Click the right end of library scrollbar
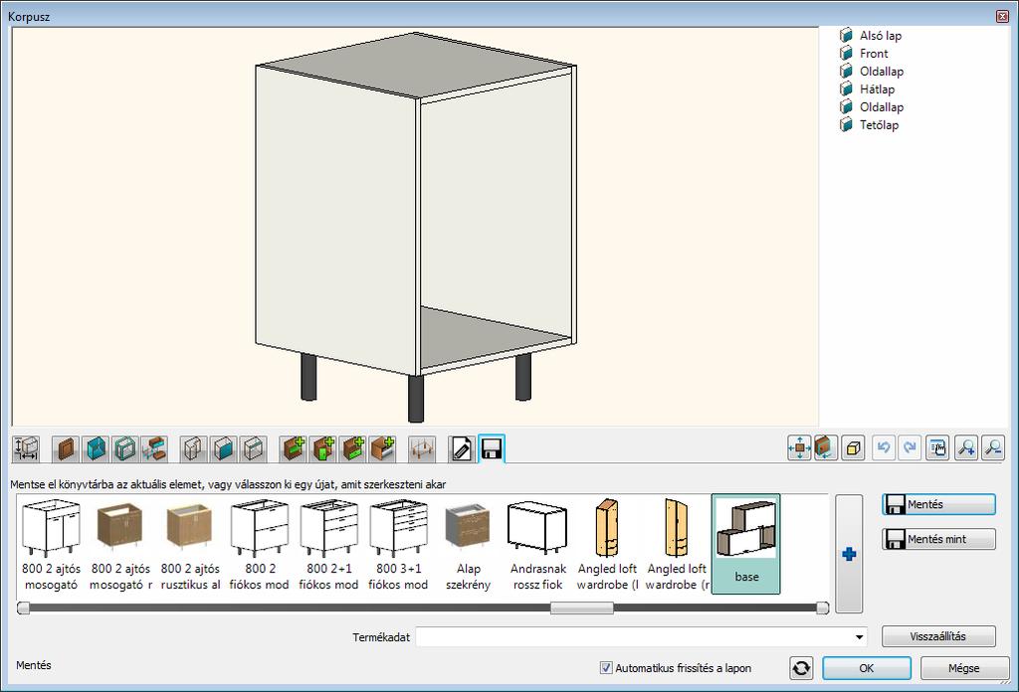This screenshot has width=1019, height=692. (822, 607)
